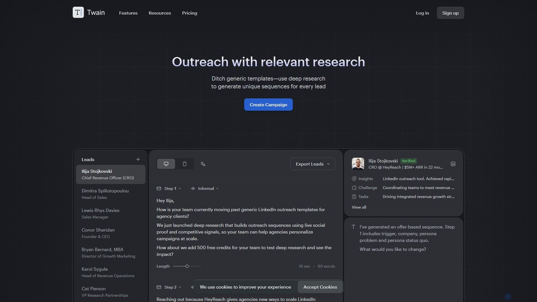537x302 pixels.
Task: Select lead Dimitra Spiliotopoulou
Action: coord(111,194)
